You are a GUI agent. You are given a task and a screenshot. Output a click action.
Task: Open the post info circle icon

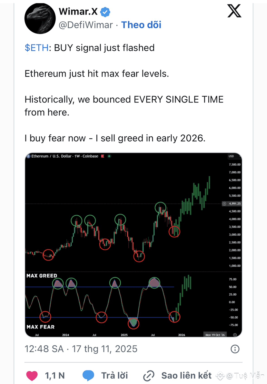235,349
